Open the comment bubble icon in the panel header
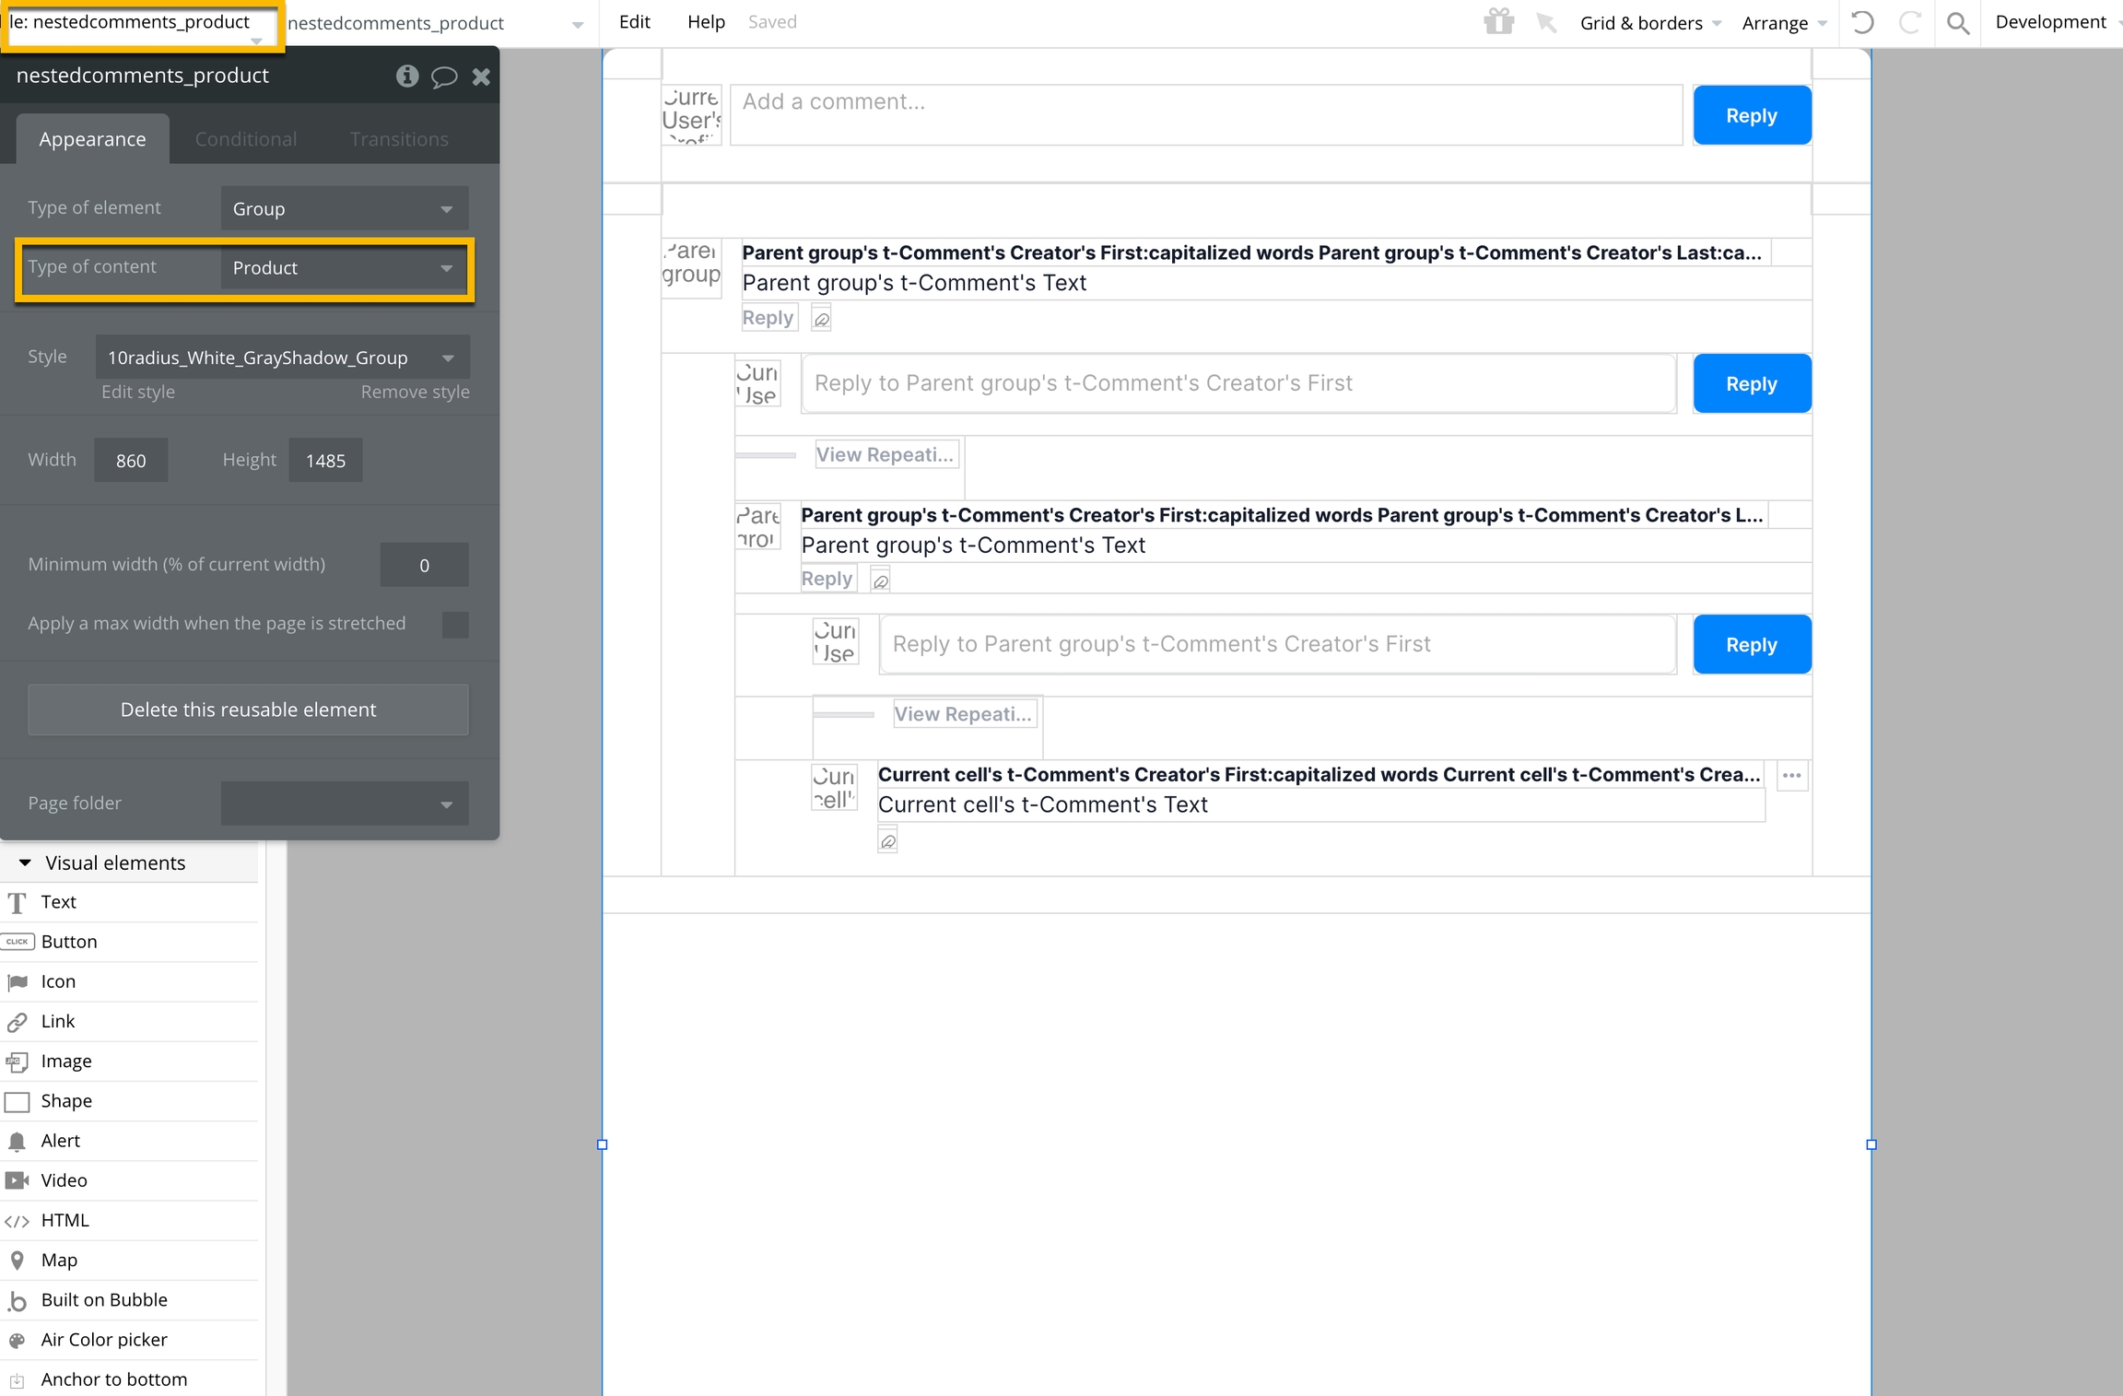Image resolution: width=2123 pixels, height=1396 pixels. (x=444, y=76)
